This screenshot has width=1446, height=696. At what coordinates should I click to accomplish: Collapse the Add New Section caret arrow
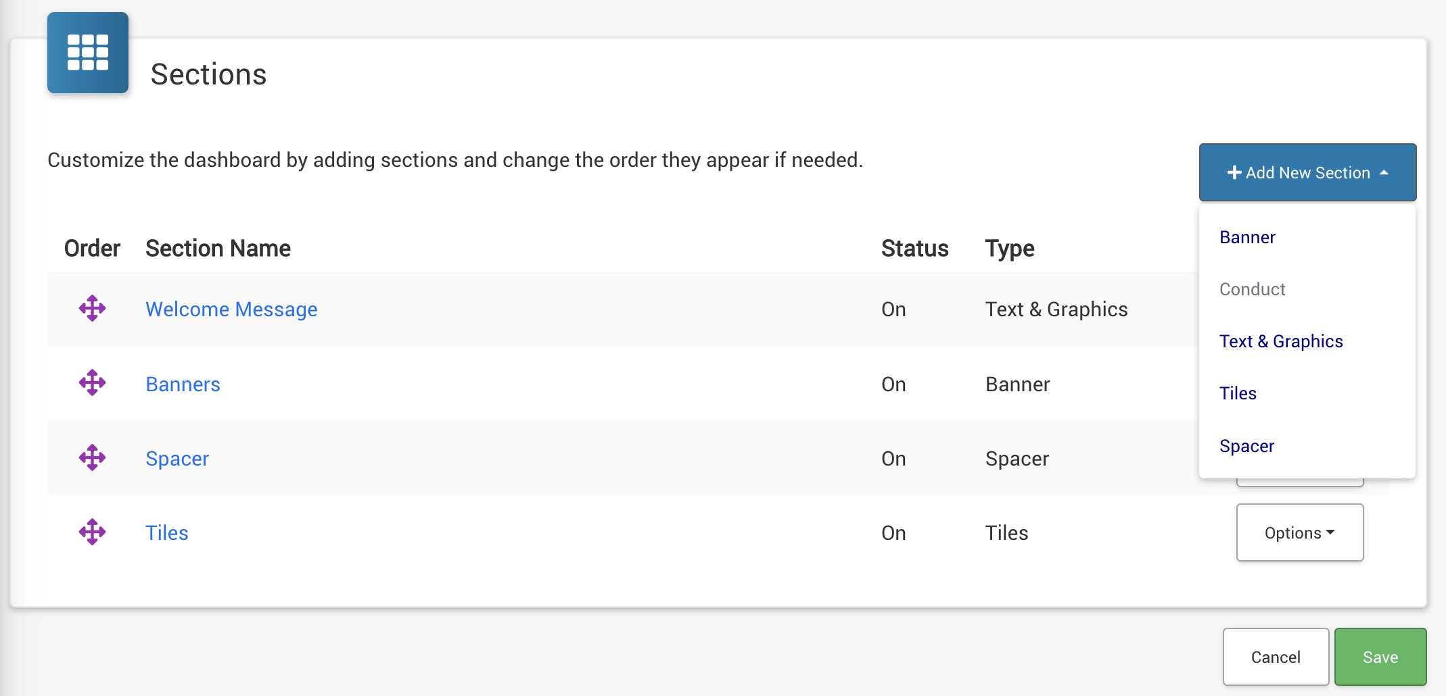coord(1384,173)
